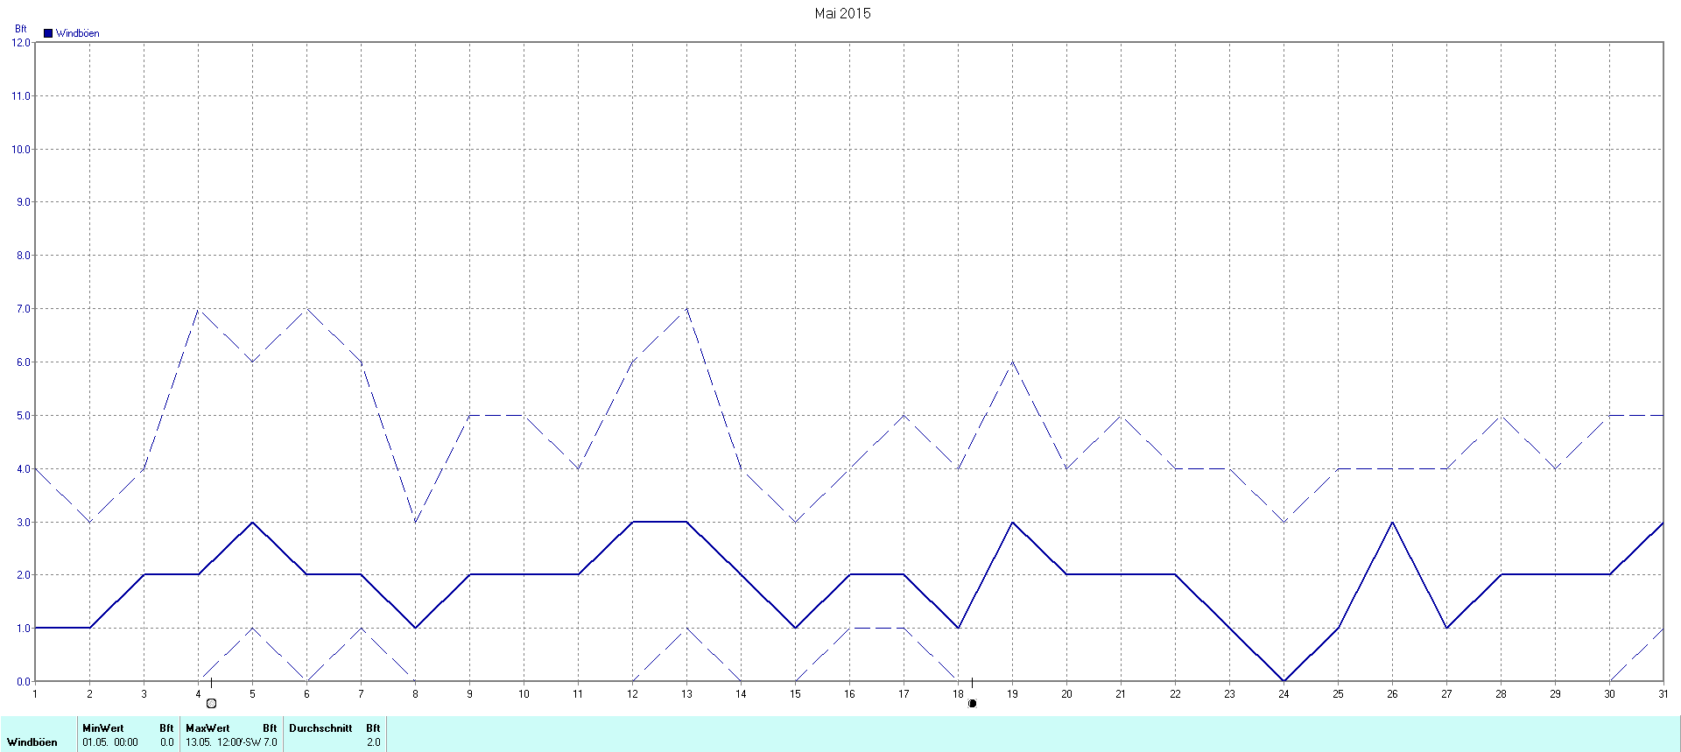Screen dimensions: 1681x752
Task: Click the Bft axis unit label
Action: (21, 29)
